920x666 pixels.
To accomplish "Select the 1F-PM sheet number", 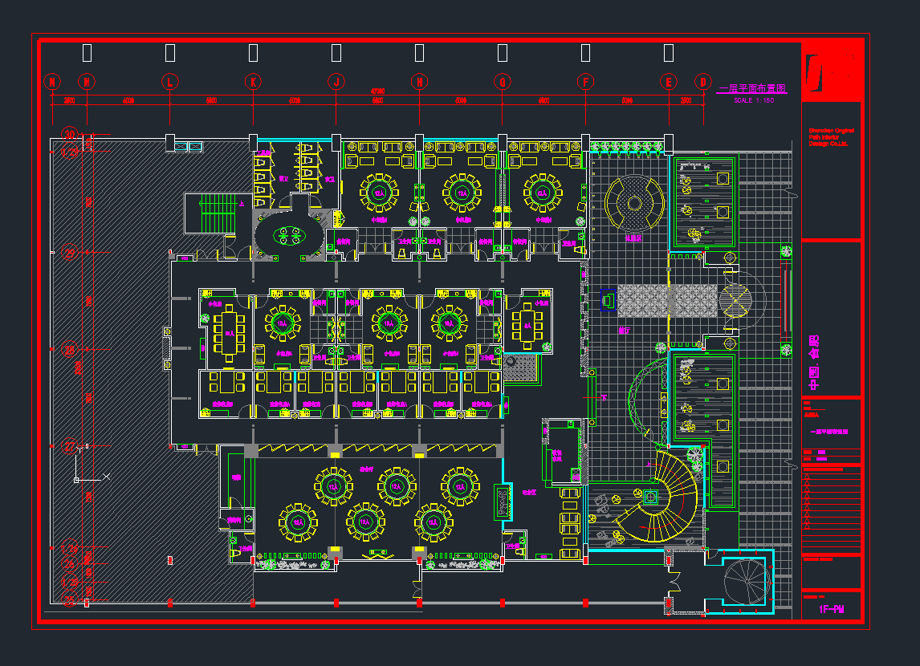I will 831,610.
